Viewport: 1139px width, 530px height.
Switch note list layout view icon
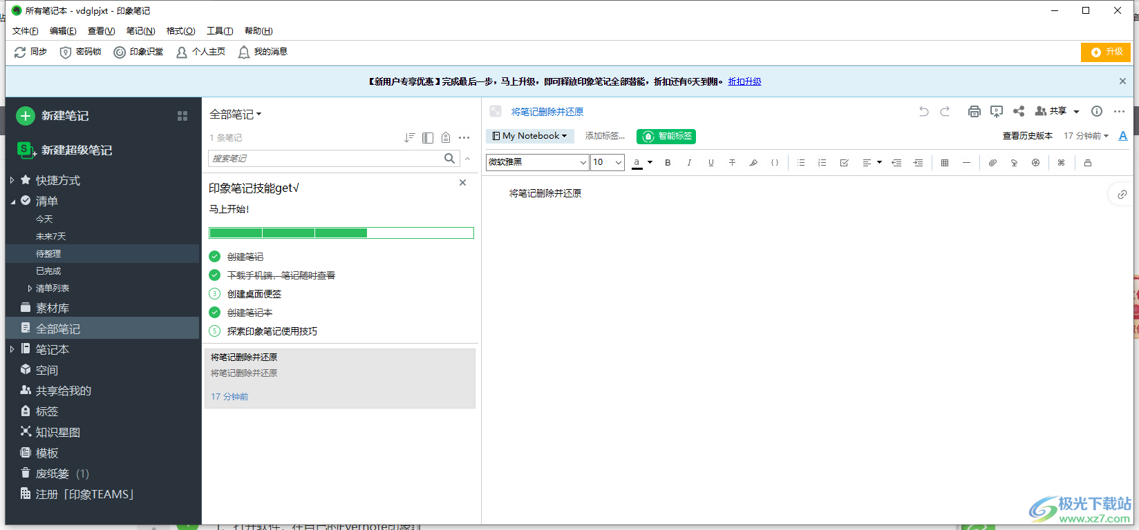(428, 138)
